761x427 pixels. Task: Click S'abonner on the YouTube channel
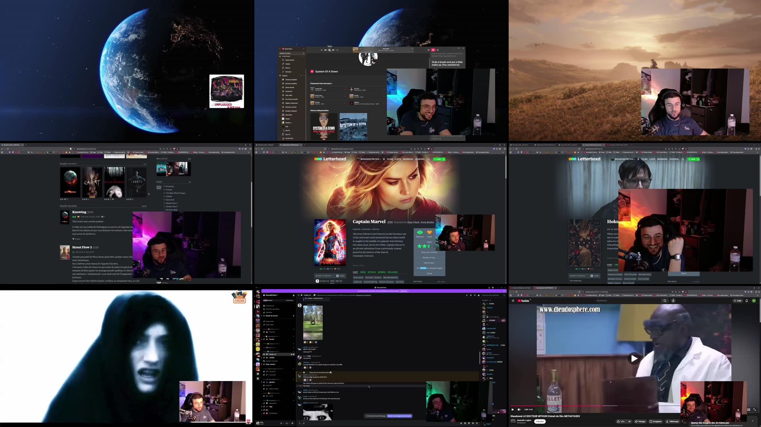point(540,422)
